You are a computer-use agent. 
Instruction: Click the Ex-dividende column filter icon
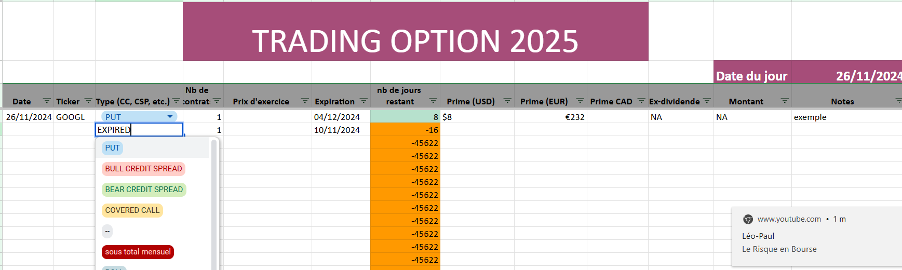[707, 101]
